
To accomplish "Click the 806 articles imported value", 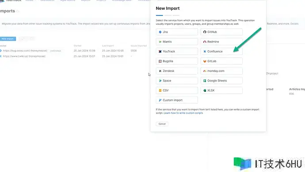I will pos(291,94).
